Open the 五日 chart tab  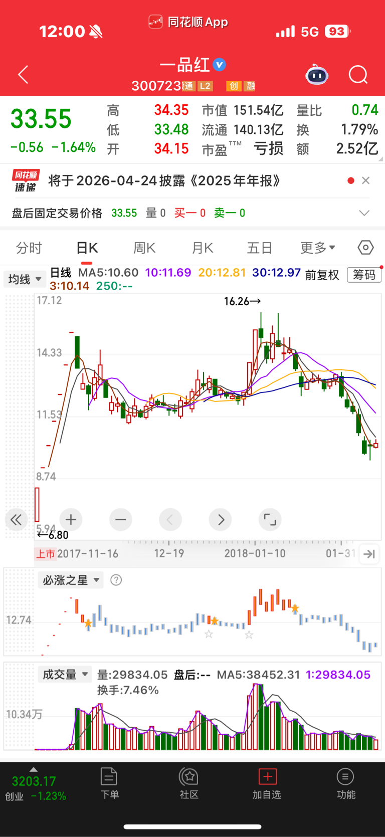(x=260, y=248)
